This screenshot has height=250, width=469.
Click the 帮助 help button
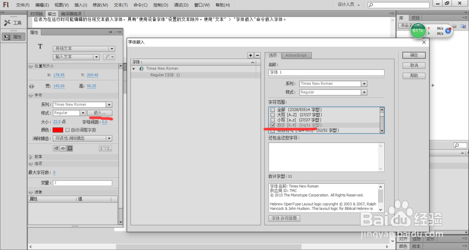[x=414, y=76]
